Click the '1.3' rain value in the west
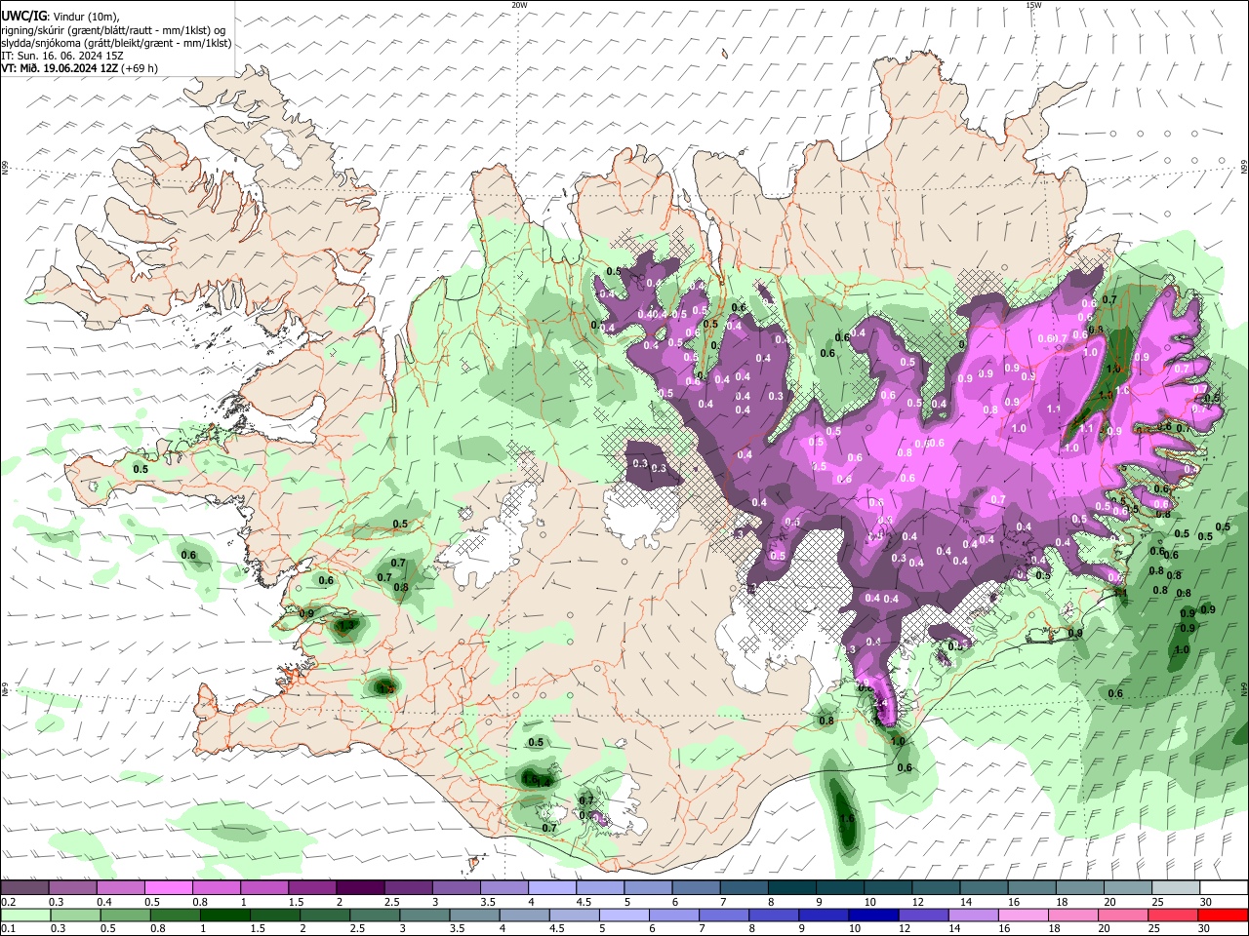1249x936 pixels. tap(345, 625)
